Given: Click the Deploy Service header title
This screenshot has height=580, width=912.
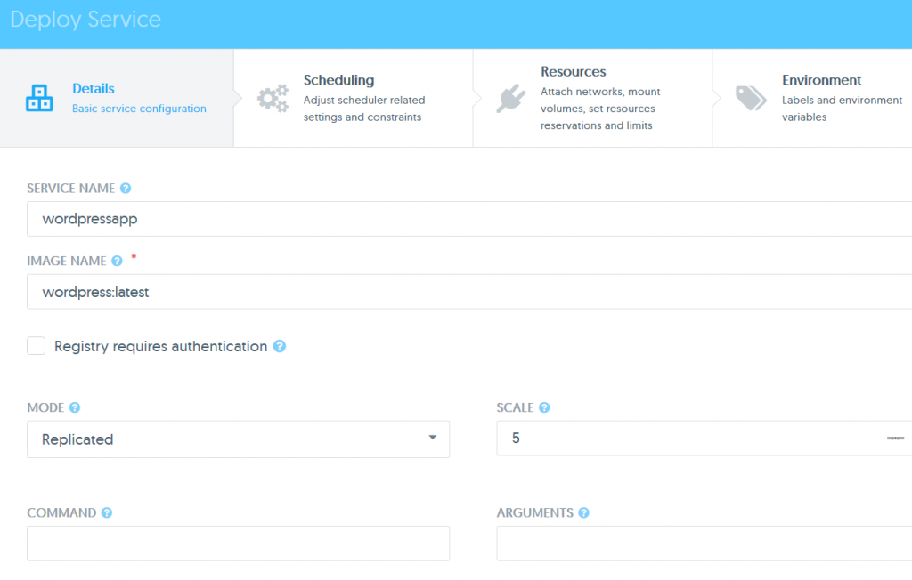Looking at the screenshot, I should 85,20.
